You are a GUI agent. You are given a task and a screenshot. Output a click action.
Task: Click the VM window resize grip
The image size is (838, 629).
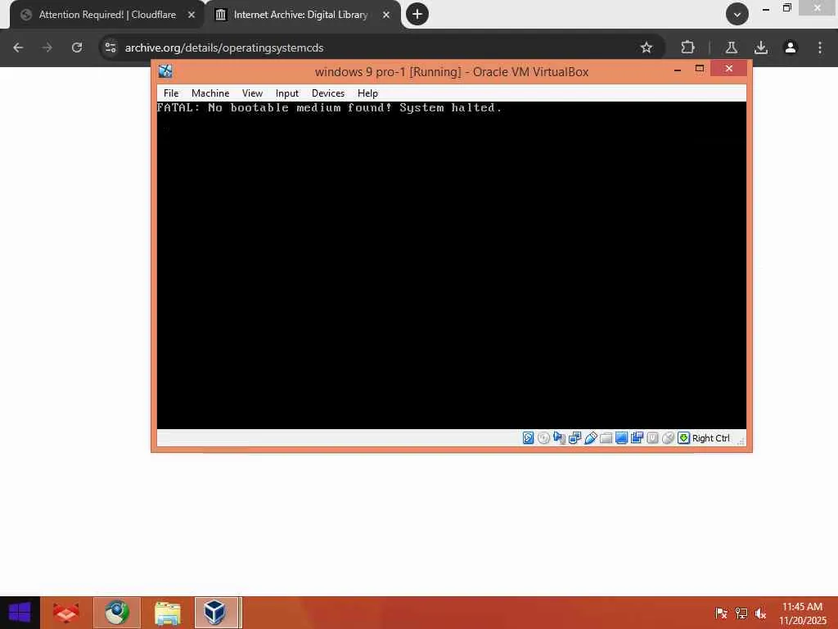point(741,441)
